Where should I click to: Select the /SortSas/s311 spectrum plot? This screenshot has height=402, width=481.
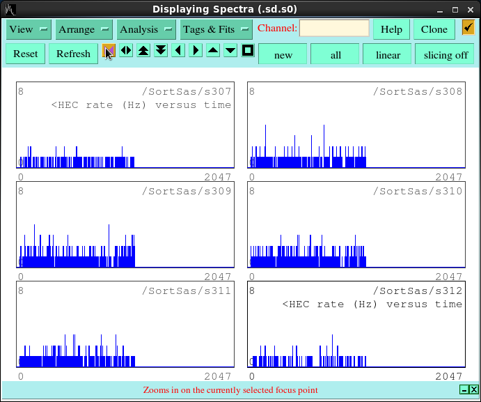click(125, 324)
